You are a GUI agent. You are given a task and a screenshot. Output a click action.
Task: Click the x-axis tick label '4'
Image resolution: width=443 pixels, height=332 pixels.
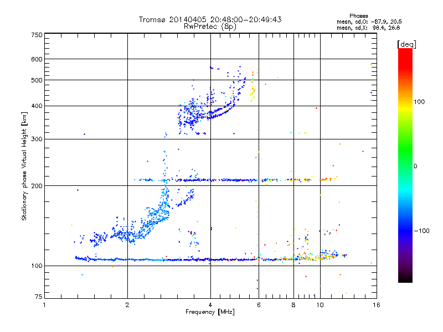[210, 305]
